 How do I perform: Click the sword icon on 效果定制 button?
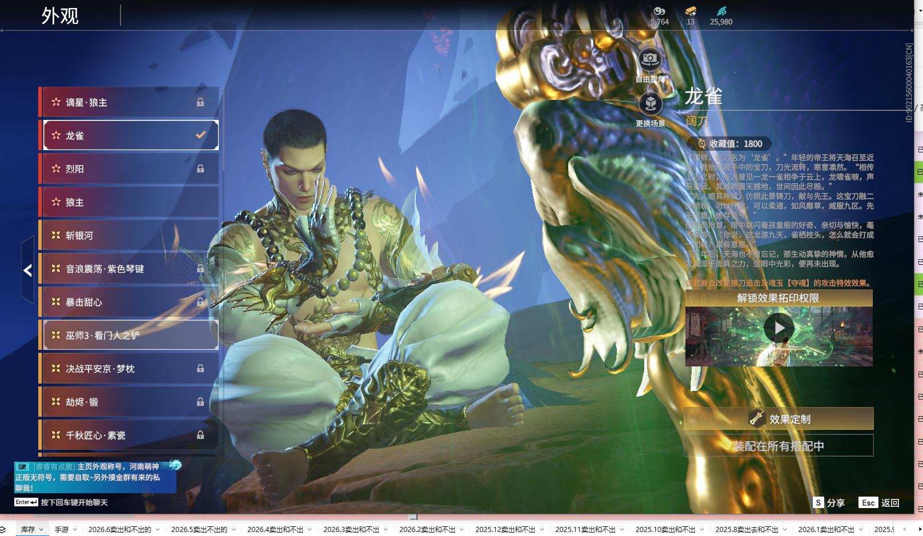(x=757, y=418)
